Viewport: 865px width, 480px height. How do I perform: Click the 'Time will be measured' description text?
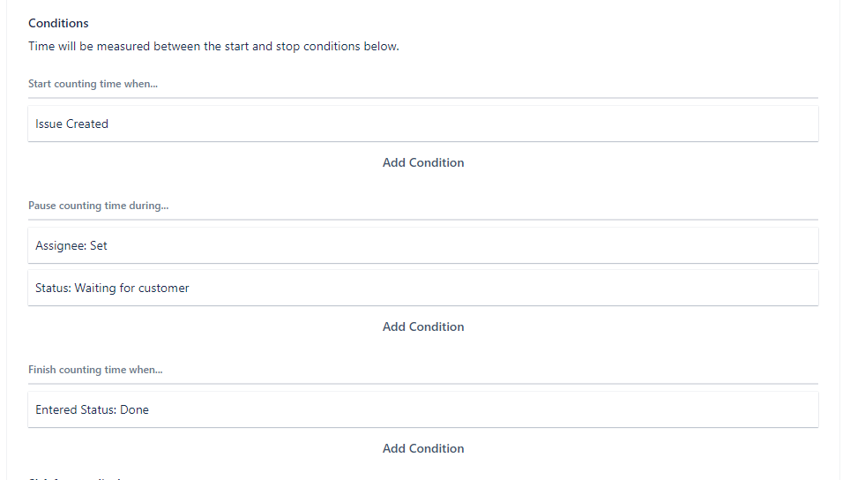tap(213, 46)
